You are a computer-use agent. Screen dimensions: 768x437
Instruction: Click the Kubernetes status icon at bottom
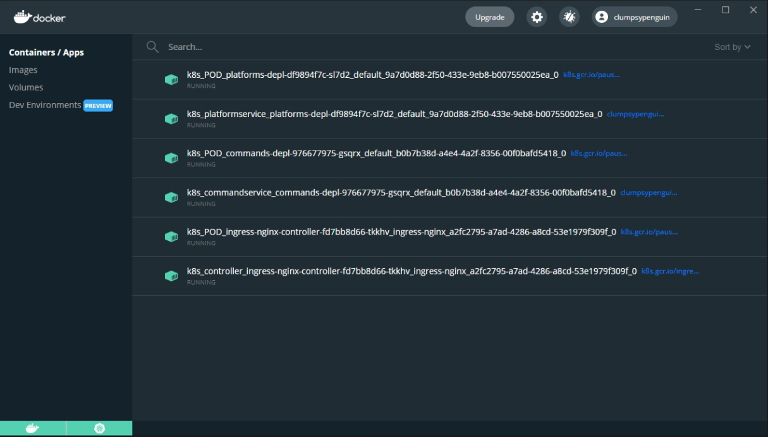click(99, 429)
